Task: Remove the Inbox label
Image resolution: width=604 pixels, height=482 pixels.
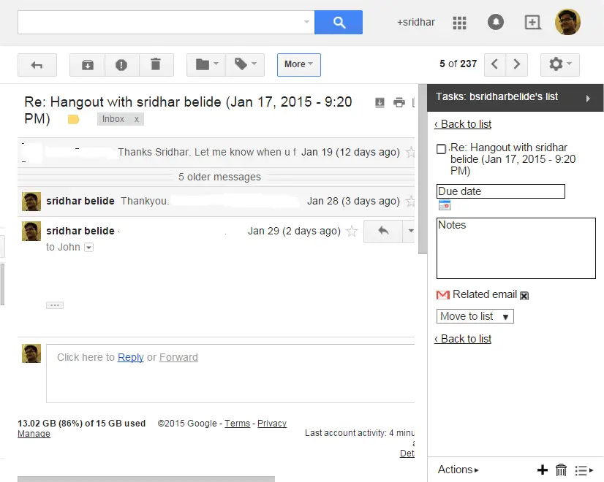Action: click(x=136, y=119)
